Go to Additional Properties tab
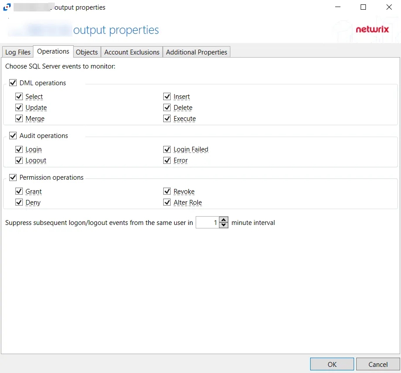Viewport: 401px width, 373px height. (x=197, y=52)
